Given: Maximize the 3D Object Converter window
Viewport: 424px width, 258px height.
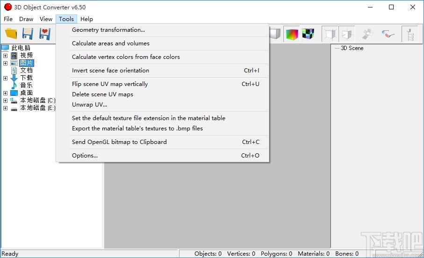Looking at the screenshot, I should [391, 7].
